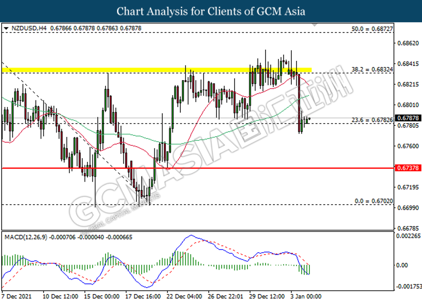Select the 38.2 = 0.68324 Fibonacci label

372,69
